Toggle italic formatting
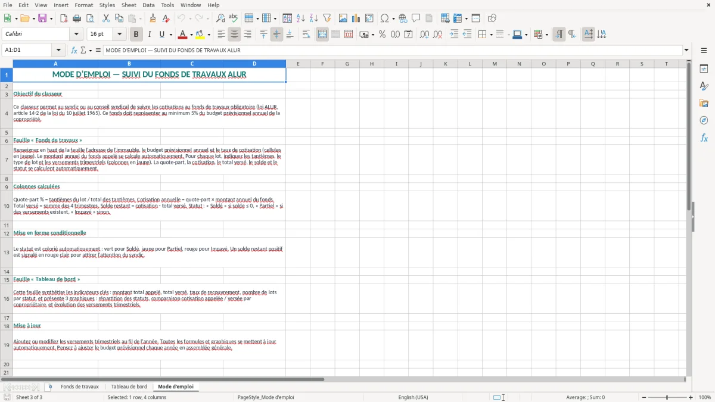Screen dimensions: 715x402 [150, 35]
